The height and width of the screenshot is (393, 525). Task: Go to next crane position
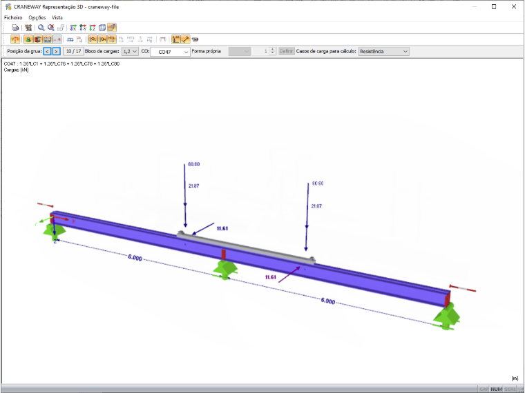pyautogui.click(x=57, y=52)
